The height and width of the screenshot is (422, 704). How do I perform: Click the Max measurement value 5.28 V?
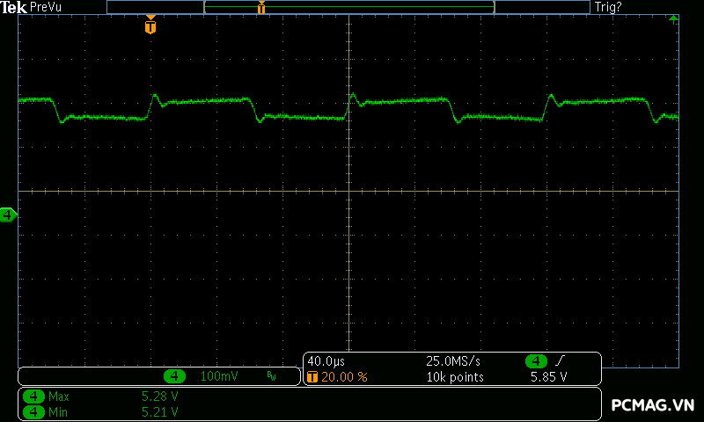[159, 397]
